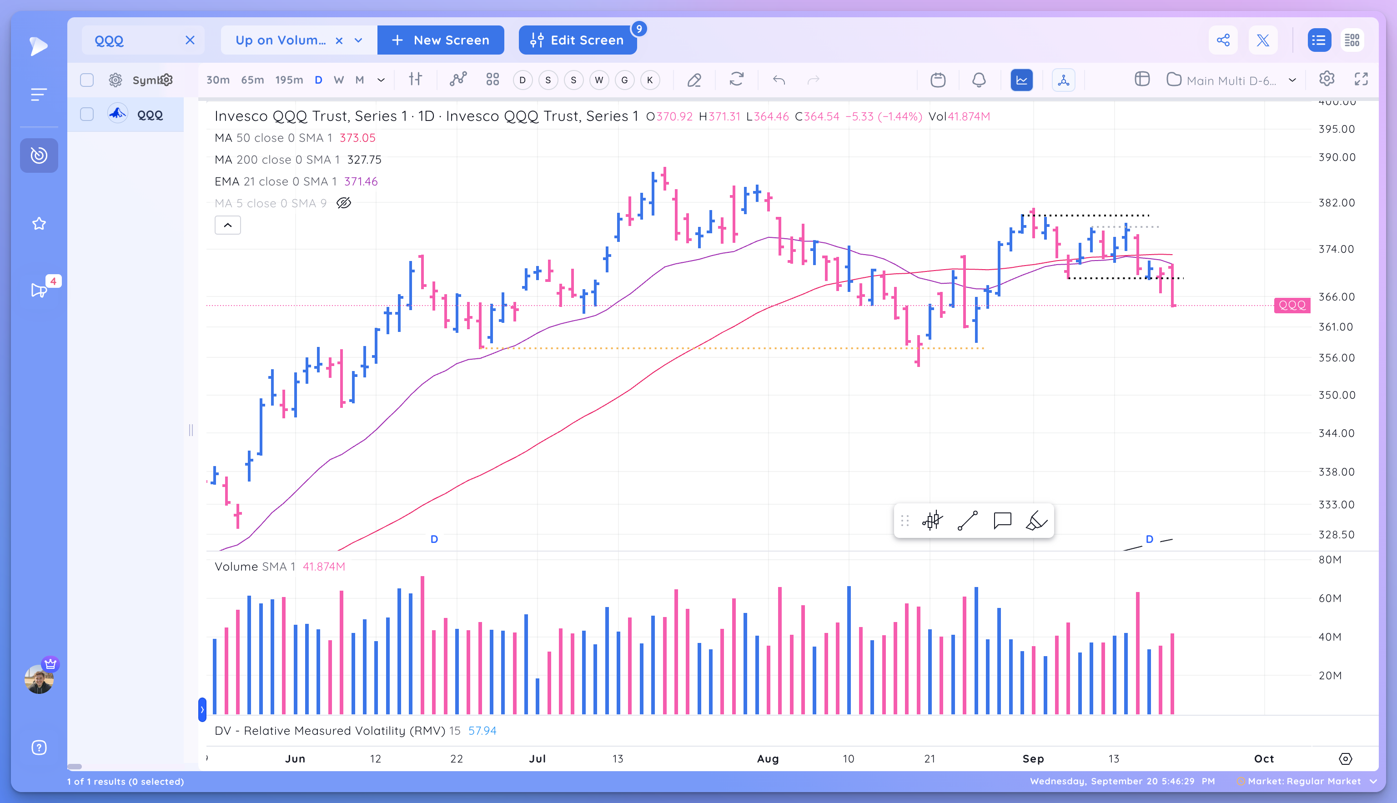Close the Up on Volume screen tab
Screen dimensions: 1397x803
click(x=339, y=40)
